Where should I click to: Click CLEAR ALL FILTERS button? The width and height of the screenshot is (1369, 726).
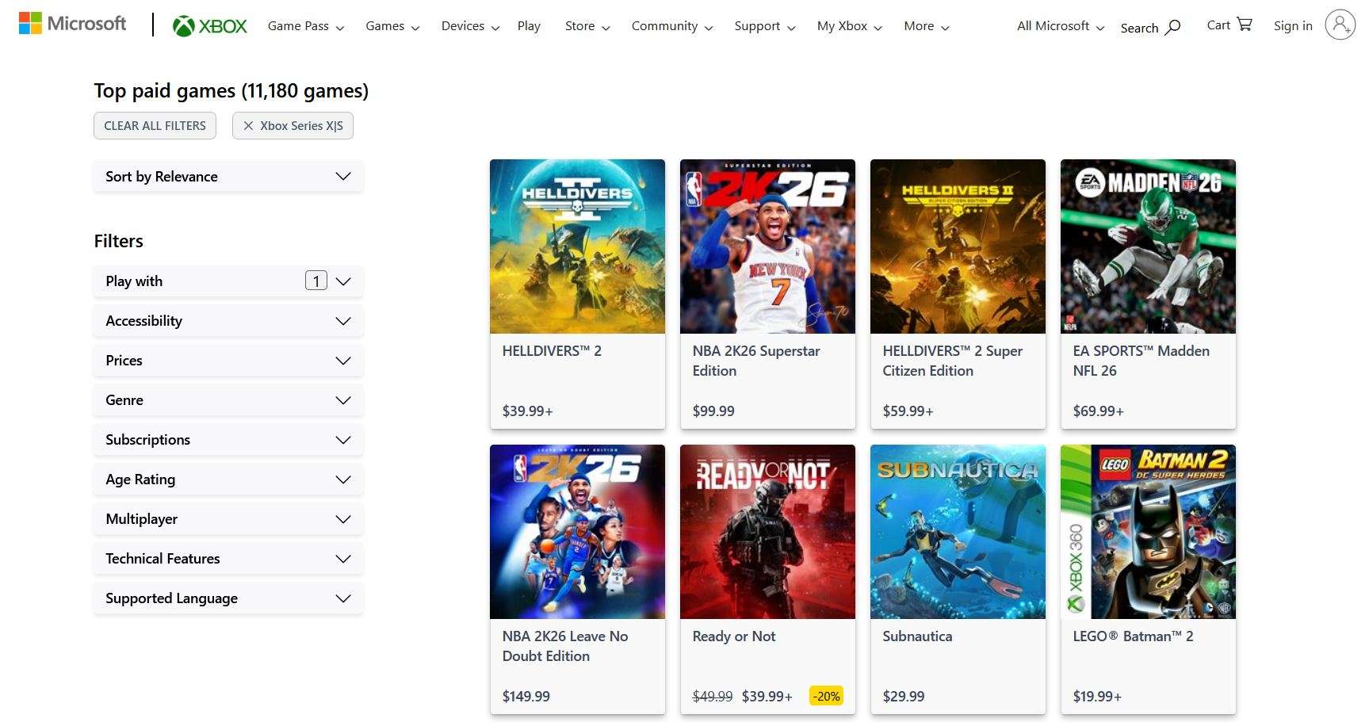(155, 125)
